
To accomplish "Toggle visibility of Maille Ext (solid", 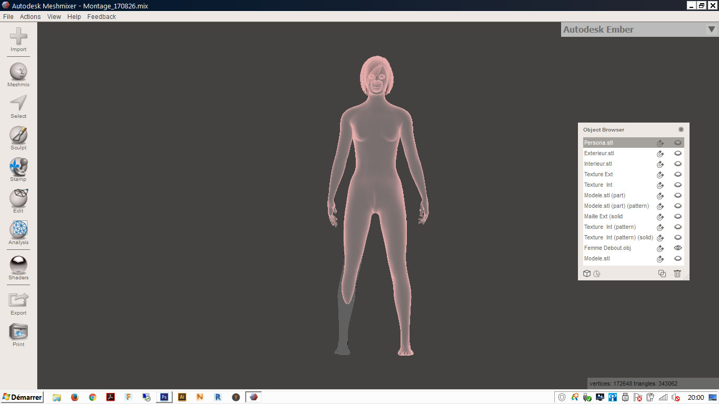I will [x=678, y=216].
